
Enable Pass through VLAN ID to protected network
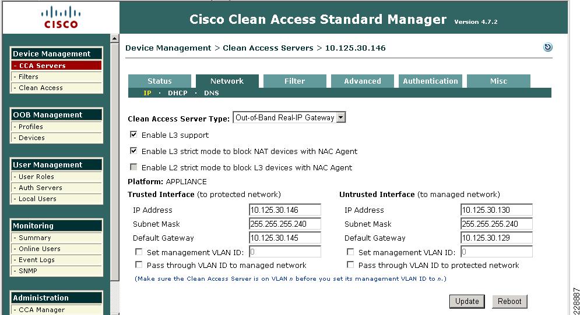350,265
